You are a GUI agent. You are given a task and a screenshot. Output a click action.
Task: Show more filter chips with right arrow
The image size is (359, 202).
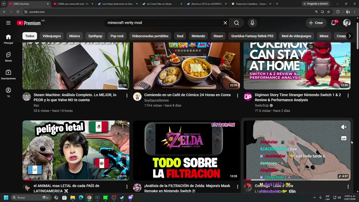point(349,36)
